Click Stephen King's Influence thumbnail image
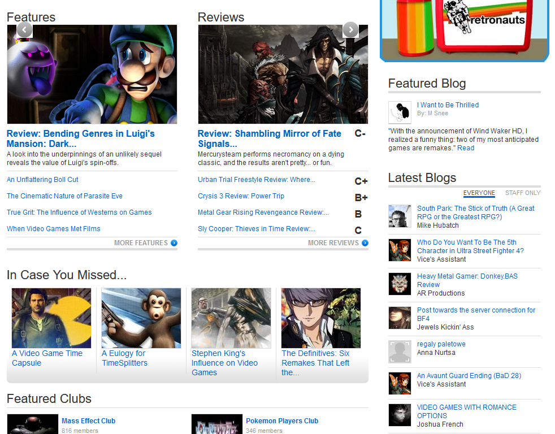The width and height of the screenshot is (555, 434). [231, 318]
